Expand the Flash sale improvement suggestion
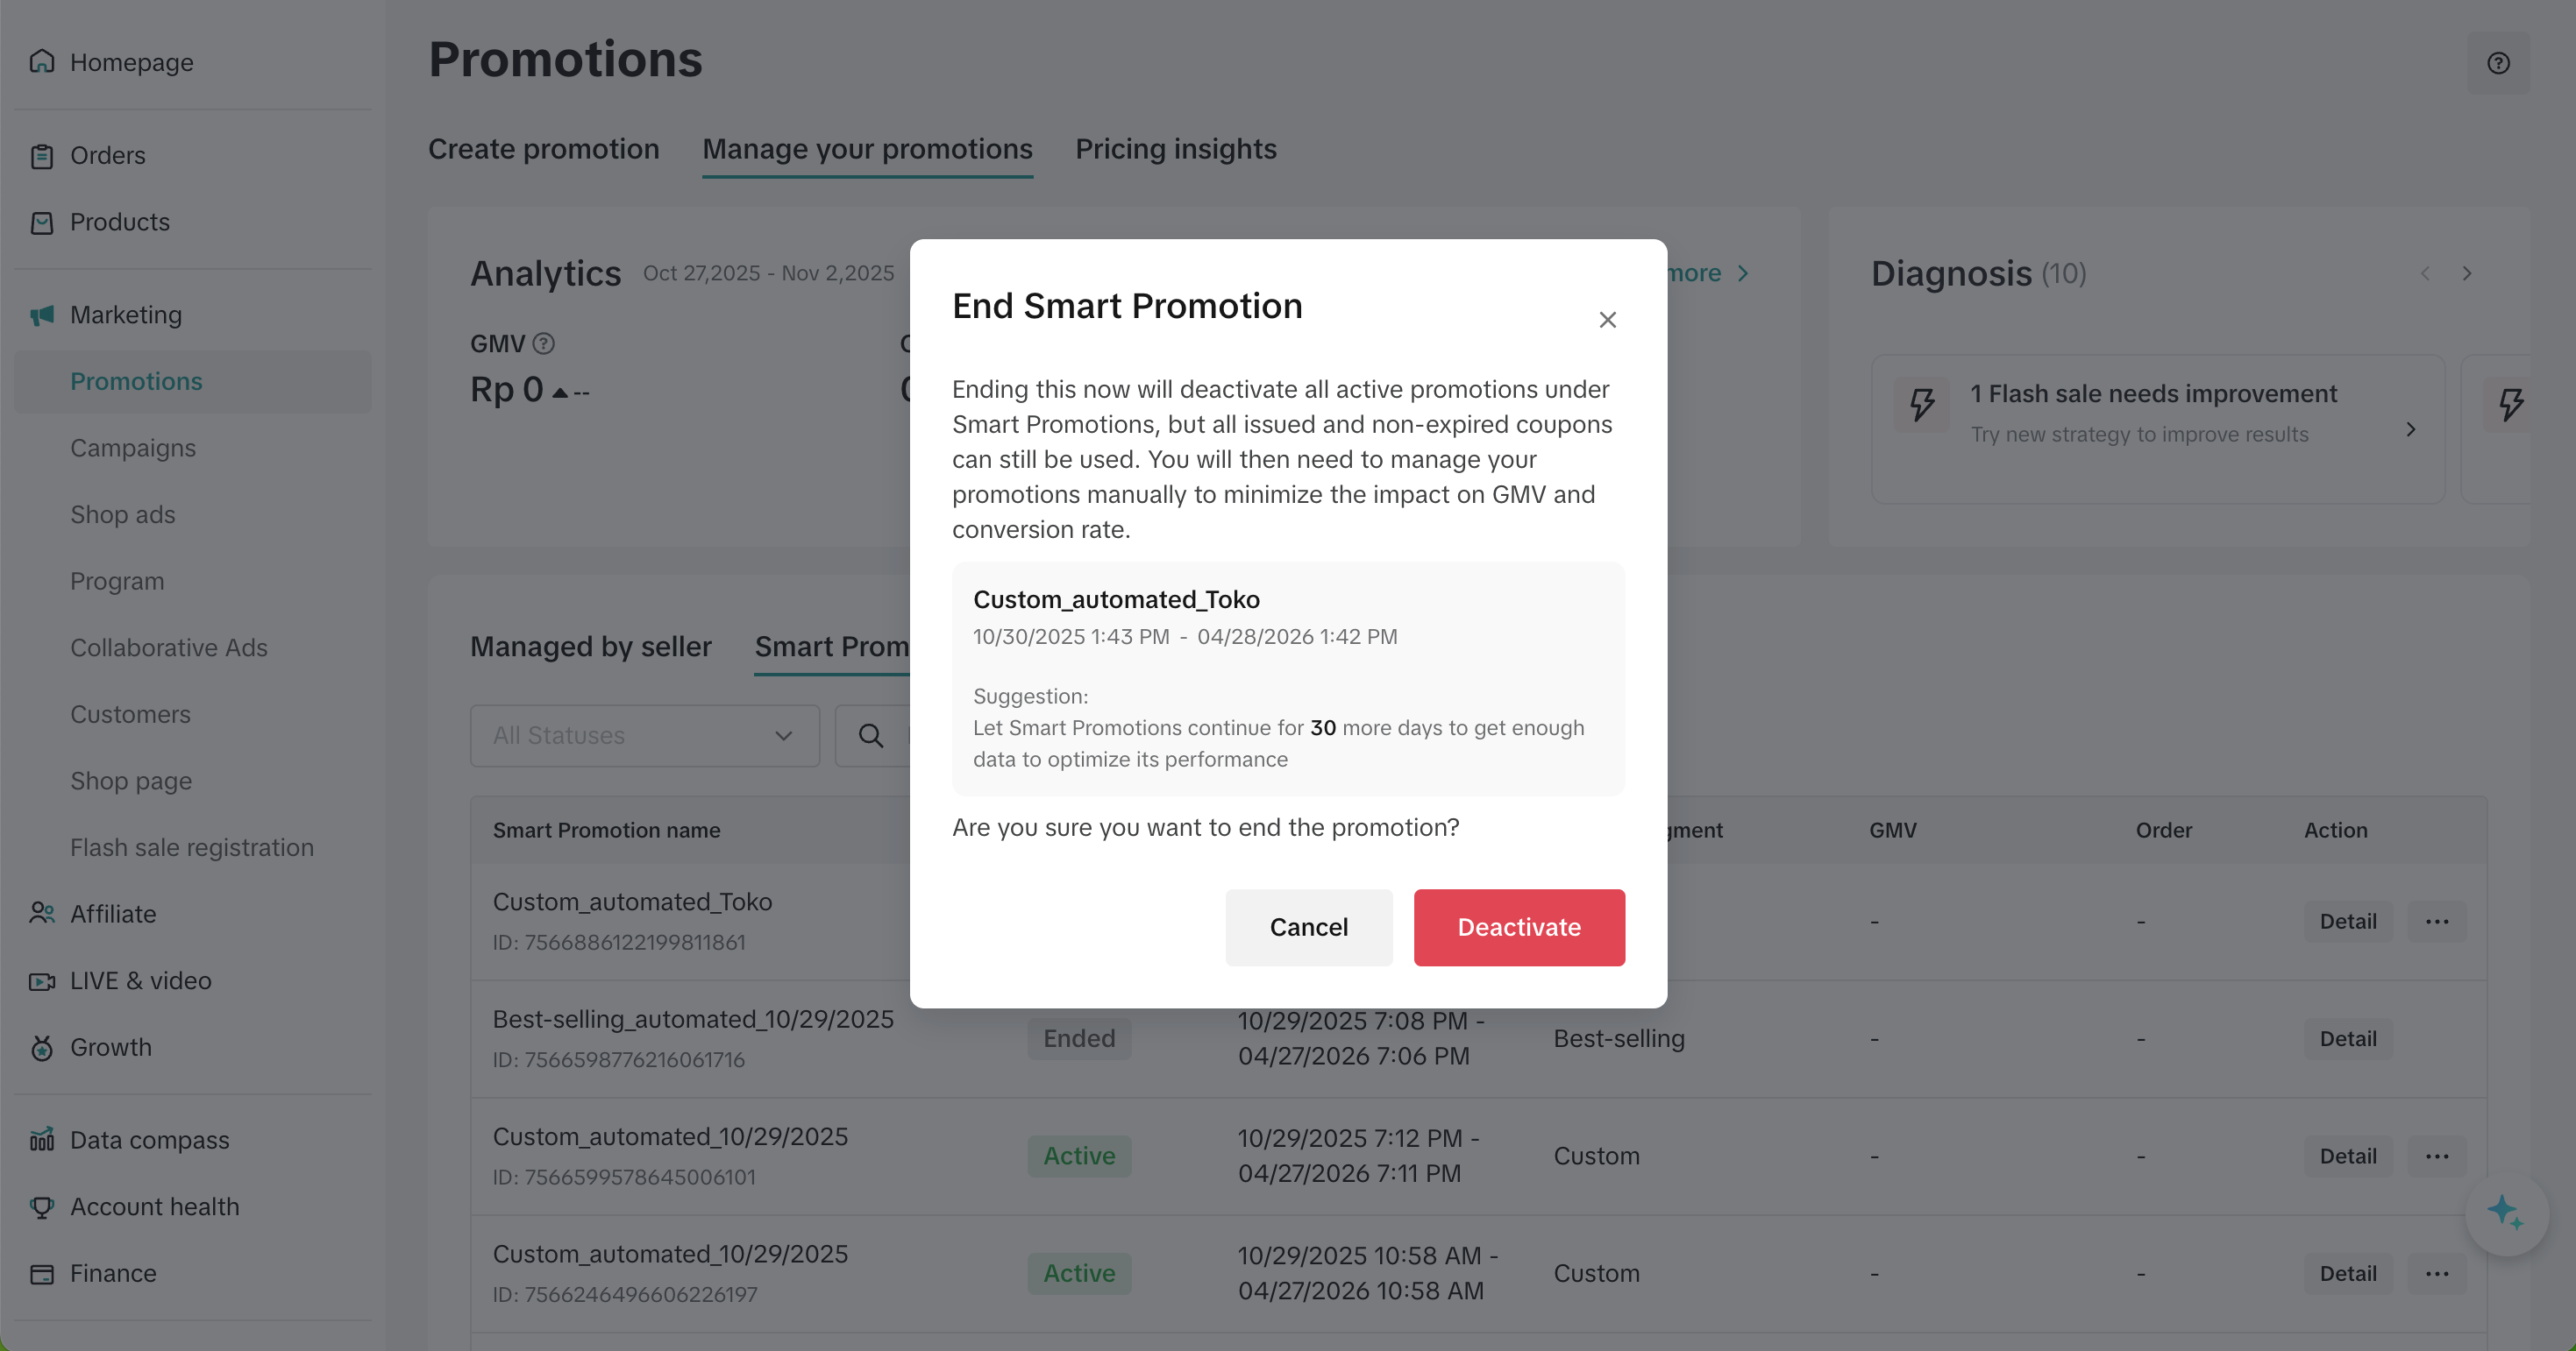Image resolution: width=2576 pixels, height=1351 pixels. coord(2410,428)
